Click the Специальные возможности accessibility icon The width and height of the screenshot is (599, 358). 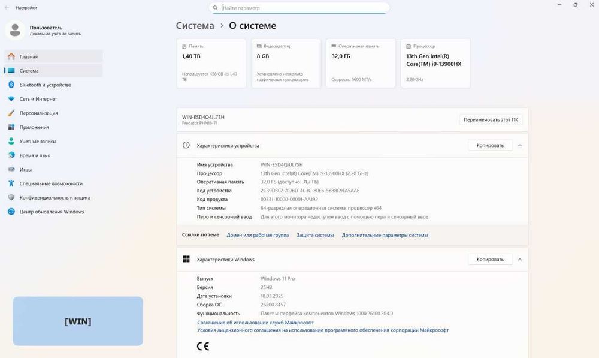11,183
